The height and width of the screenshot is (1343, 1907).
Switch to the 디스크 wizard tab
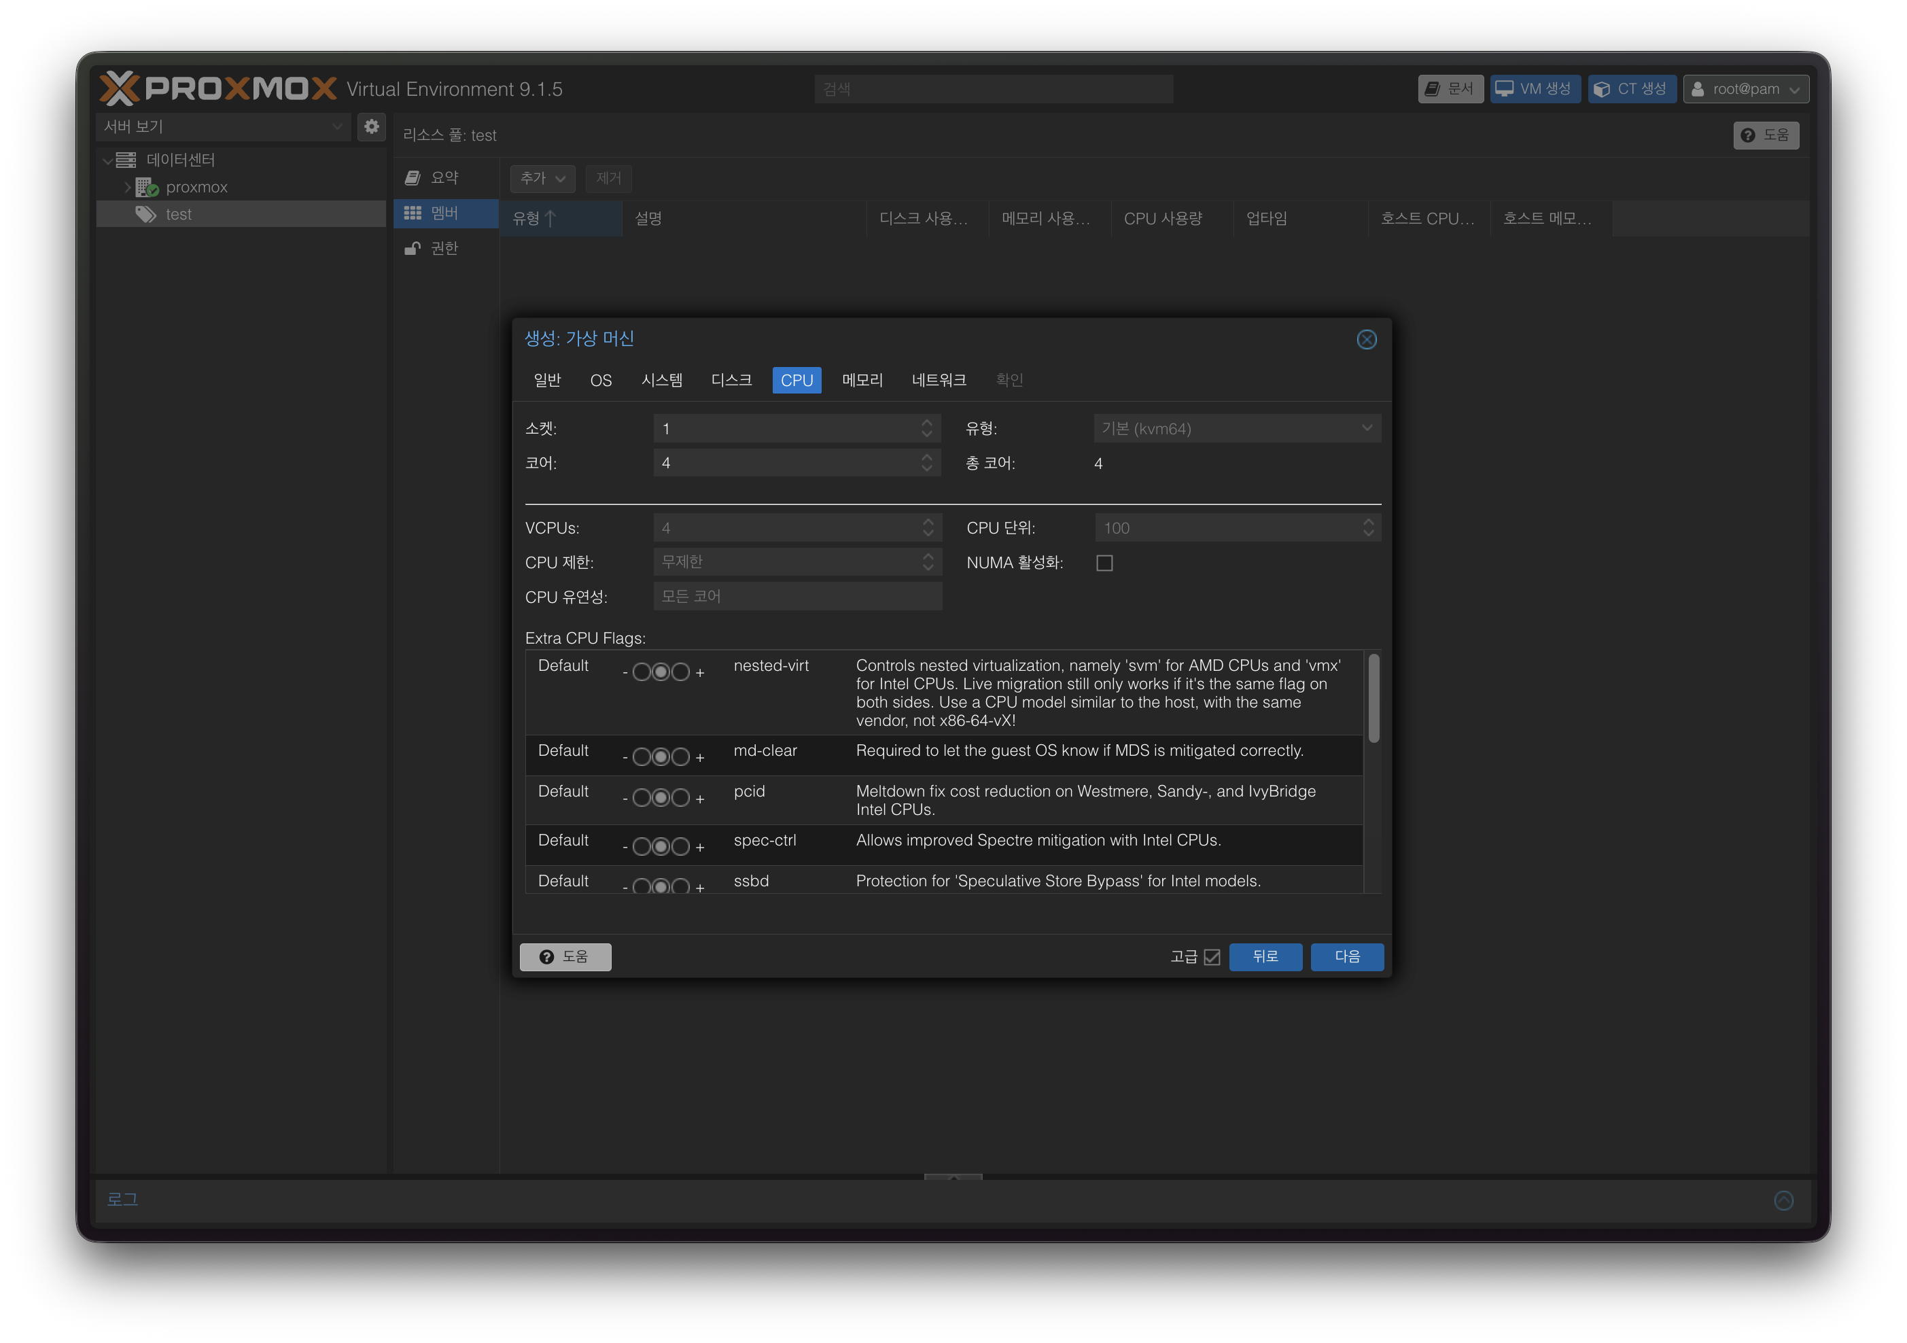coord(731,381)
